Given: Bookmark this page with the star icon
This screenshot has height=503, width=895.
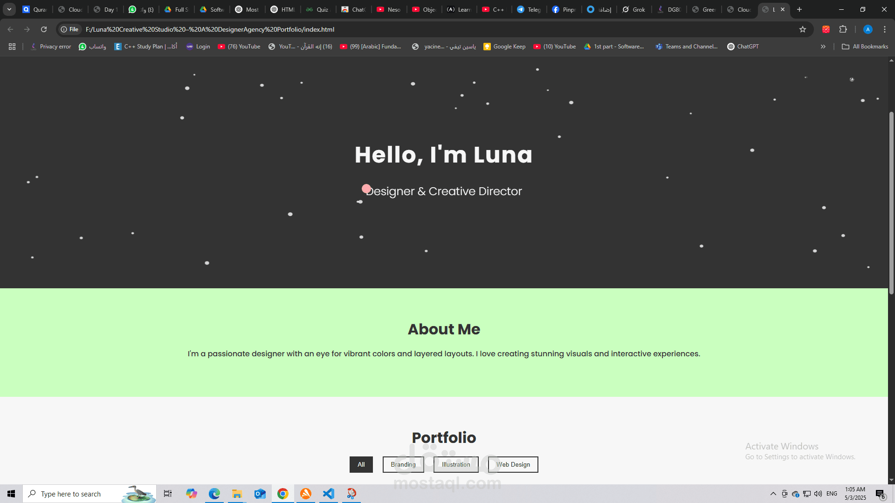Looking at the screenshot, I should click(x=803, y=29).
